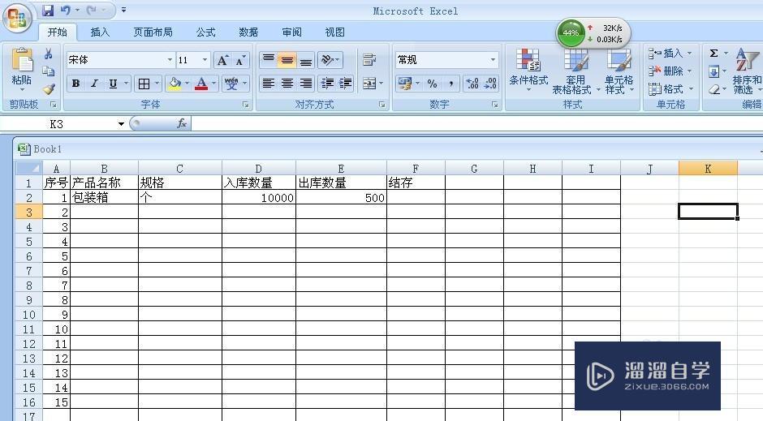Viewport: 763px width, 421px height.
Task: Open 单元格样式 cell styles
Action: pos(619,71)
